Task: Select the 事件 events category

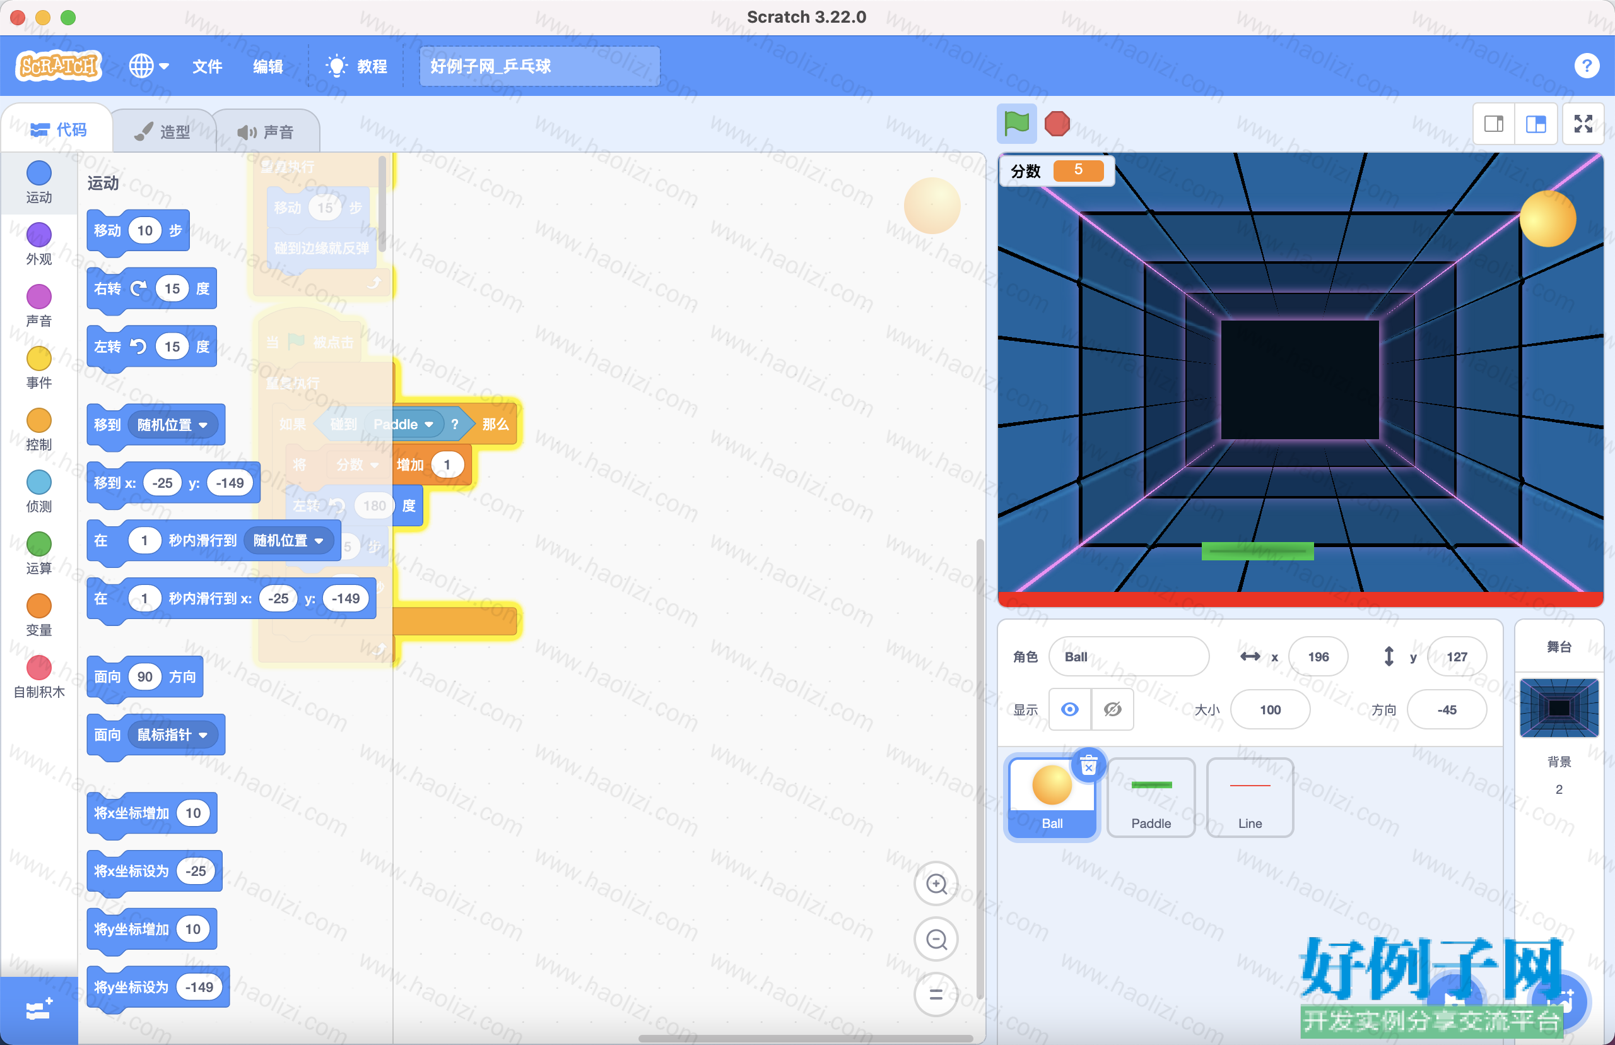Action: tap(38, 367)
